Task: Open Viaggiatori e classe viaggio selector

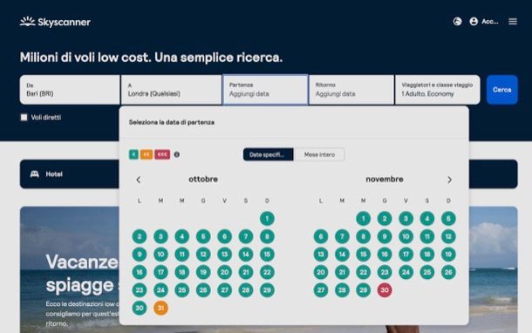Action: (x=438, y=90)
